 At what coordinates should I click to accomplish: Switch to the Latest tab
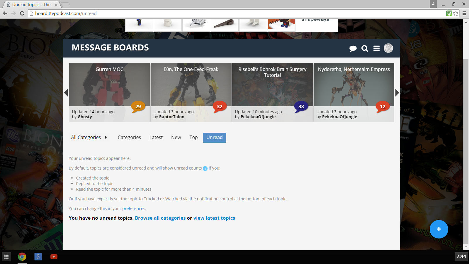156,137
